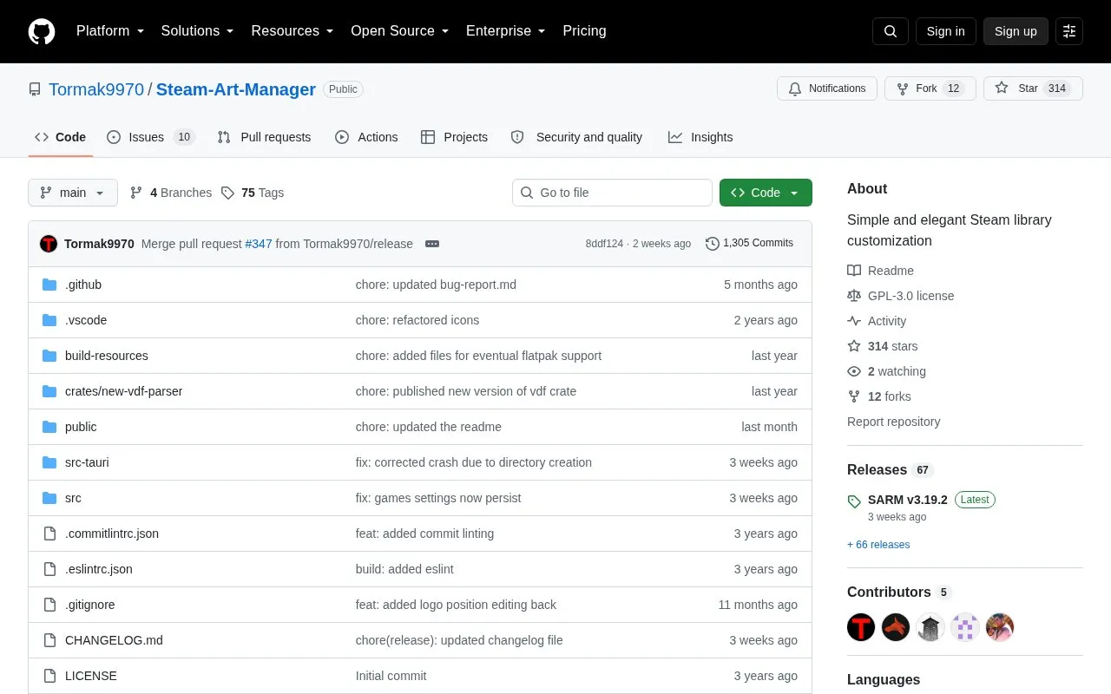The image size is (1111, 694).
Task: Click the first contributor avatar with T logo
Action: point(861,627)
